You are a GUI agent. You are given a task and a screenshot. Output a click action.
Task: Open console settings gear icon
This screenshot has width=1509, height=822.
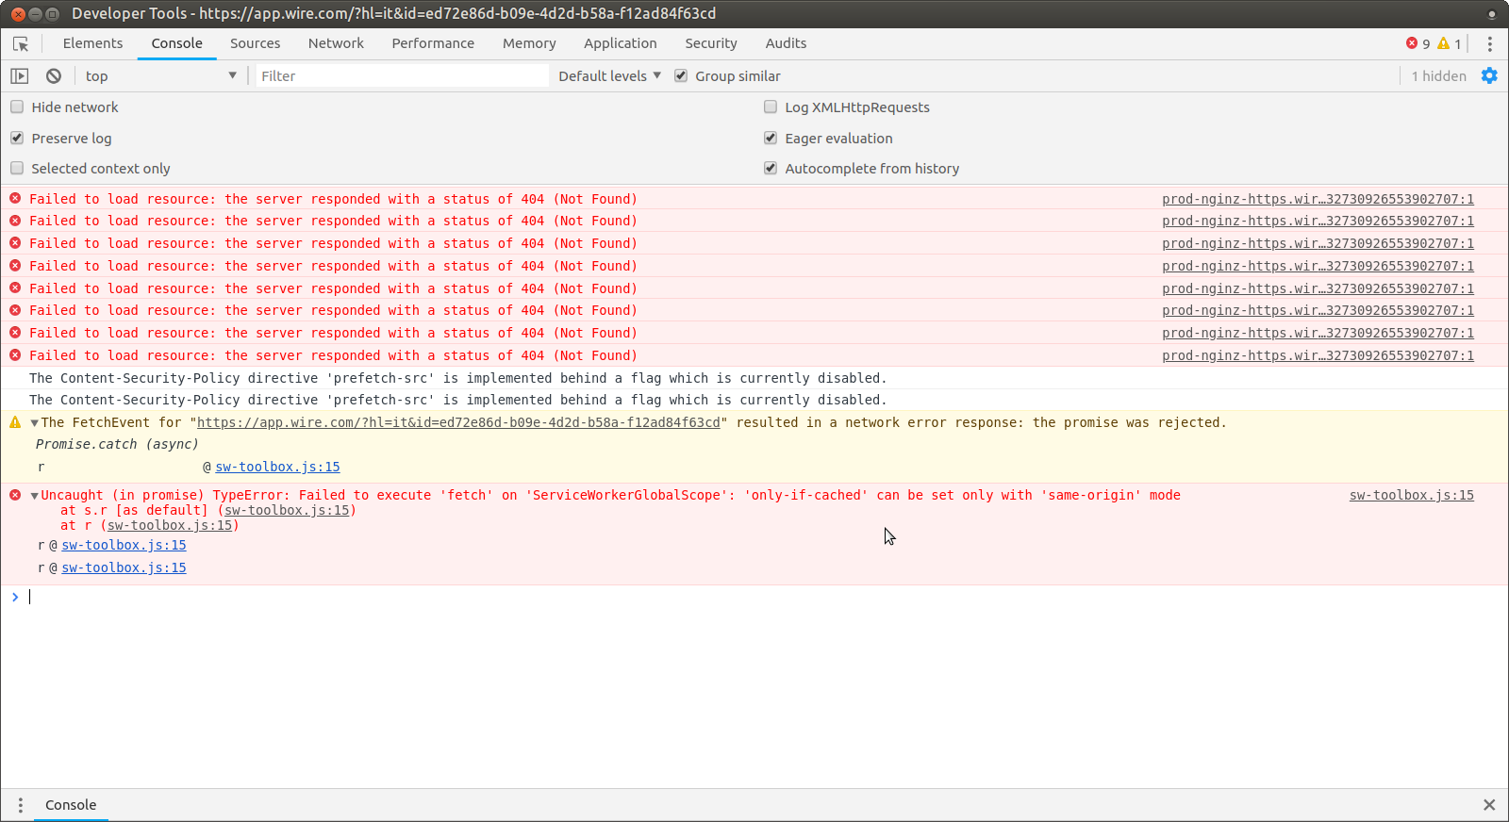click(x=1489, y=76)
